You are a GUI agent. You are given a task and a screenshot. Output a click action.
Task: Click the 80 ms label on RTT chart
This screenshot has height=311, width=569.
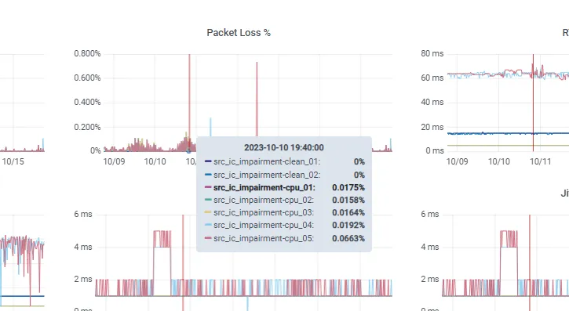(432, 53)
